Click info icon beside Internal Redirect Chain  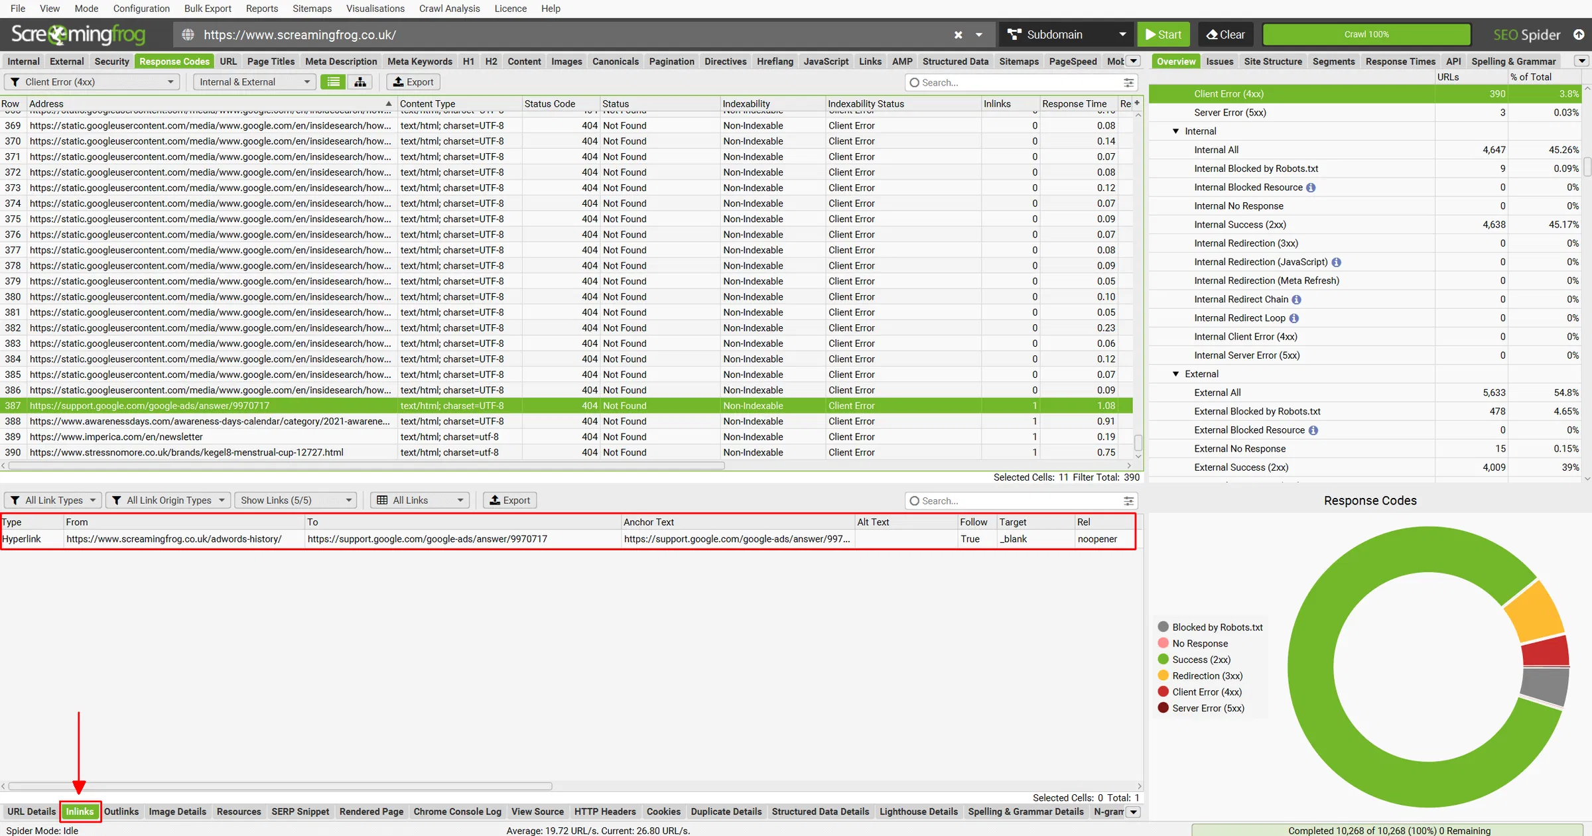pos(1296,300)
